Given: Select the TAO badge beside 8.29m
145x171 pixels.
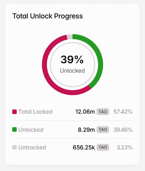Looking at the screenshot, I should pyautogui.click(x=103, y=130).
